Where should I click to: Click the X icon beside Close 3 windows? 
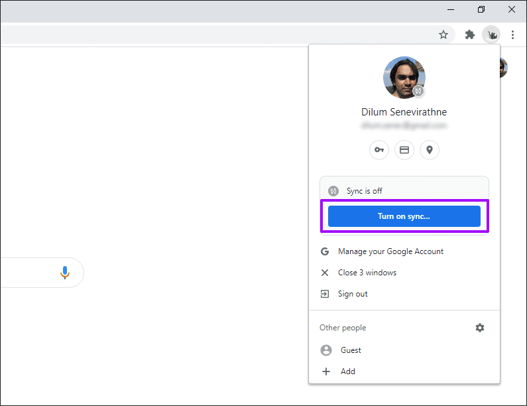(x=325, y=273)
